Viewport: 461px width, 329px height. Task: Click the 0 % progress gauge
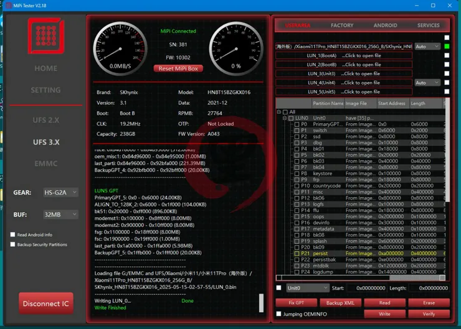coord(236,49)
